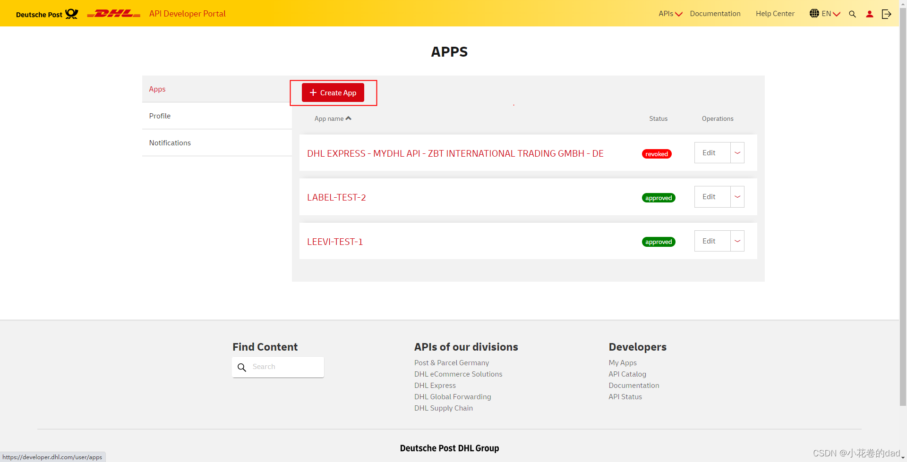Open the Notifications sidebar section
The width and height of the screenshot is (907, 462).
pos(170,143)
